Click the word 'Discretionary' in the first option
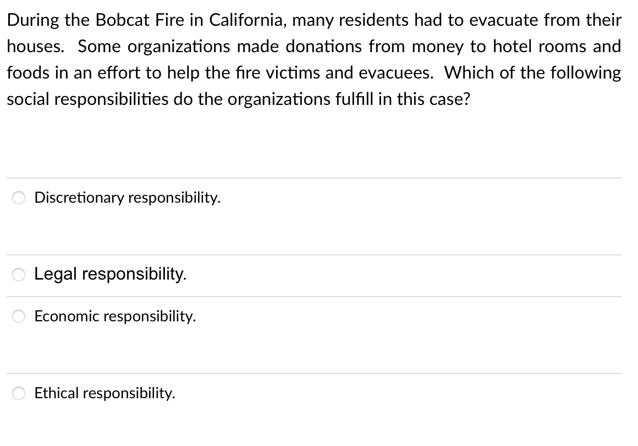Image resolution: width=638 pixels, height=446 pixels. pos(79,198)
